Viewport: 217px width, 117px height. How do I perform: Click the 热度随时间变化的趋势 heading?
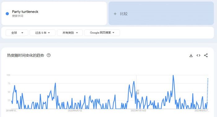point(25,55)
